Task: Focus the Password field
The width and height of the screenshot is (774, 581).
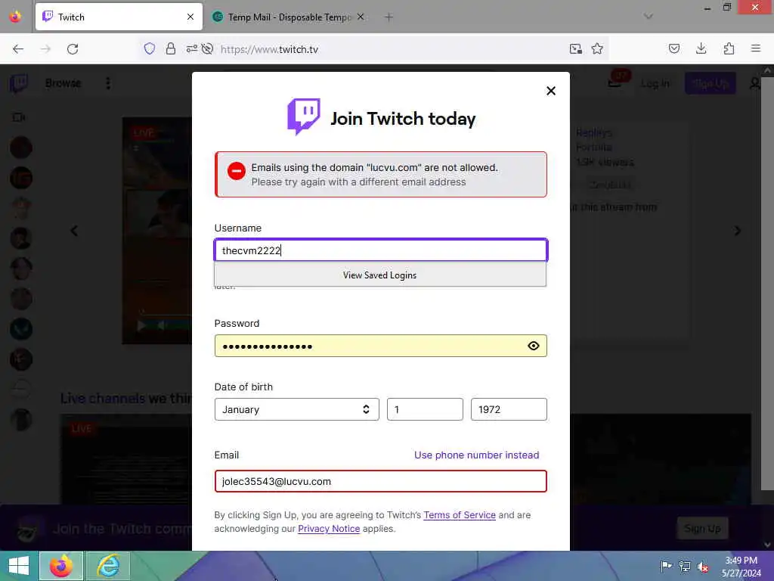Action: tap(381, 346)
